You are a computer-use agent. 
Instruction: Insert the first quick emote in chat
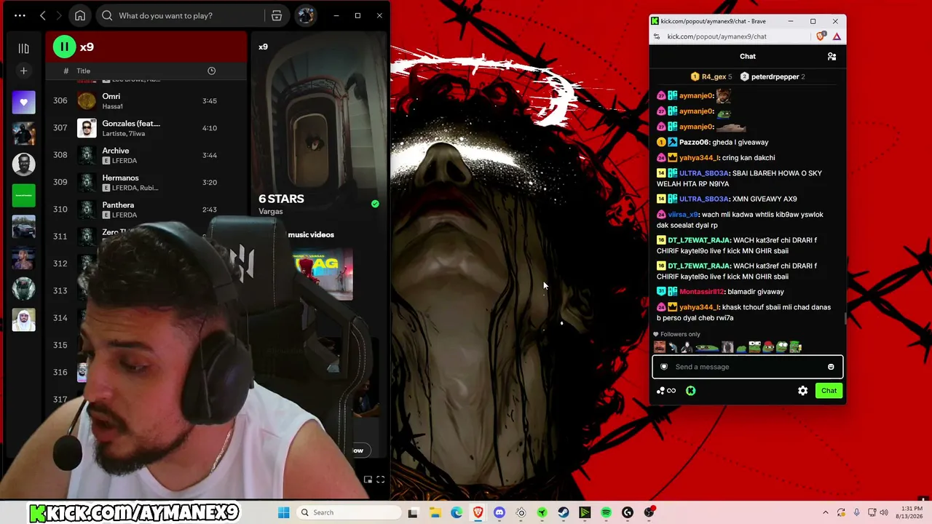click(x=660, y=347)
